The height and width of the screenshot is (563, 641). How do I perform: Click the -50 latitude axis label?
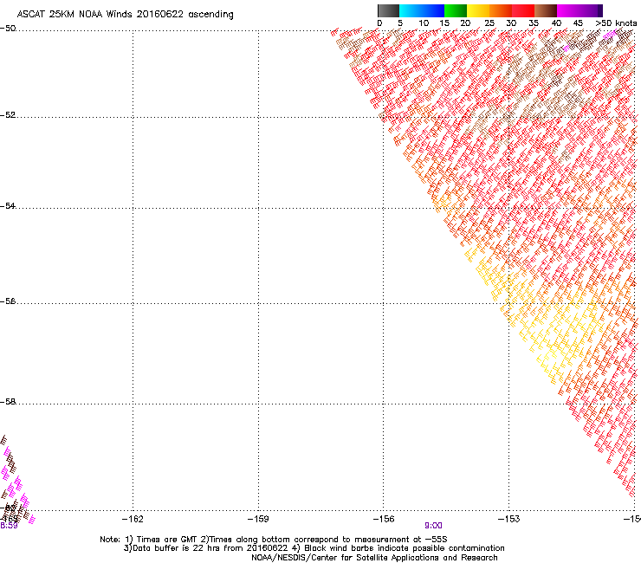(8, 29)
